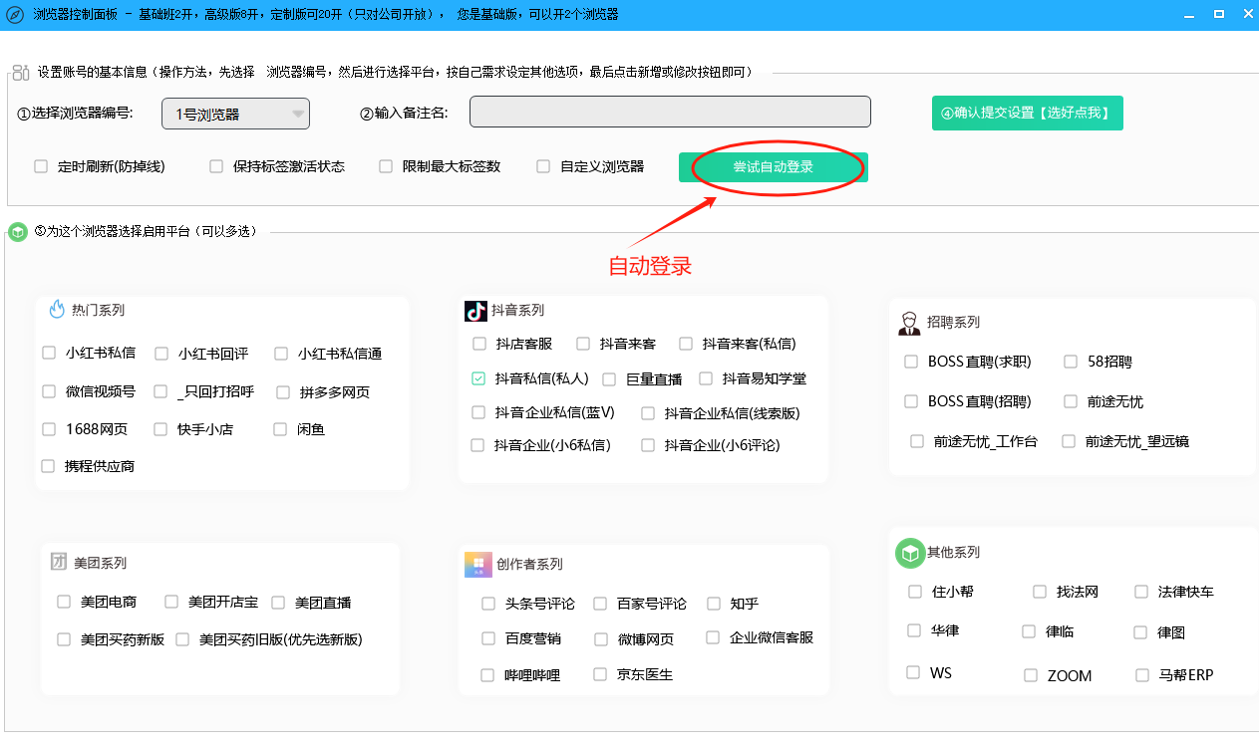Click the green cube icon beside step ③

(18, 232)
